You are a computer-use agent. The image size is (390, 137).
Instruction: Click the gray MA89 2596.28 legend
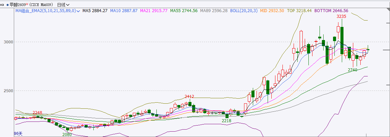coord(214,11)
